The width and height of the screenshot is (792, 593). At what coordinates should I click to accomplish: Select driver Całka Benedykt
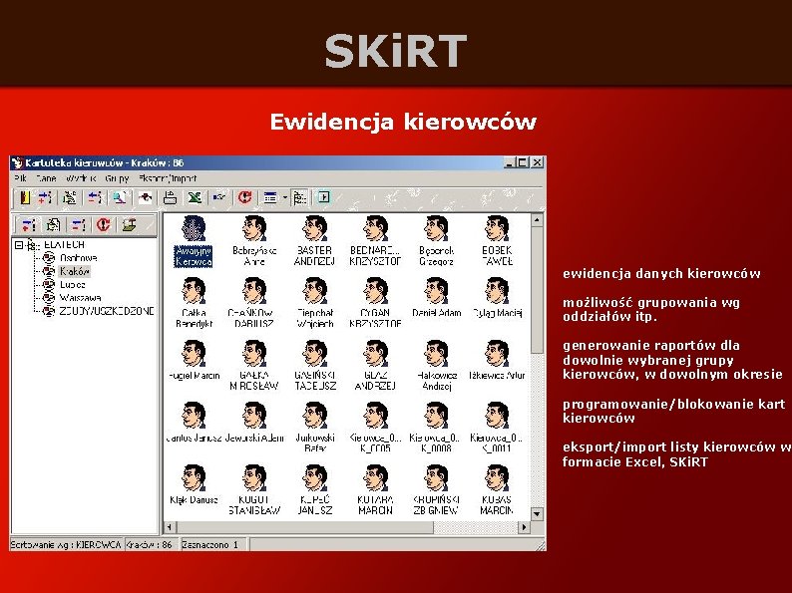pos(194,303)
